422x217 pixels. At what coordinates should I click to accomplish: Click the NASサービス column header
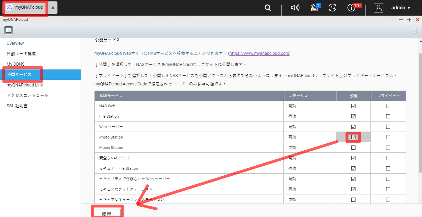(189, 95)
